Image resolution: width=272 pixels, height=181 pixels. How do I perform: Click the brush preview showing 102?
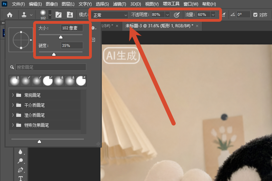(x=43, y=14)
